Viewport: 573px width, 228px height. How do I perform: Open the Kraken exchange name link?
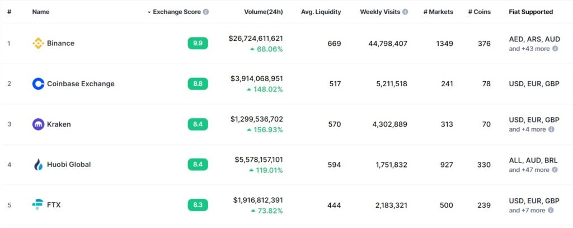[59, 124]
